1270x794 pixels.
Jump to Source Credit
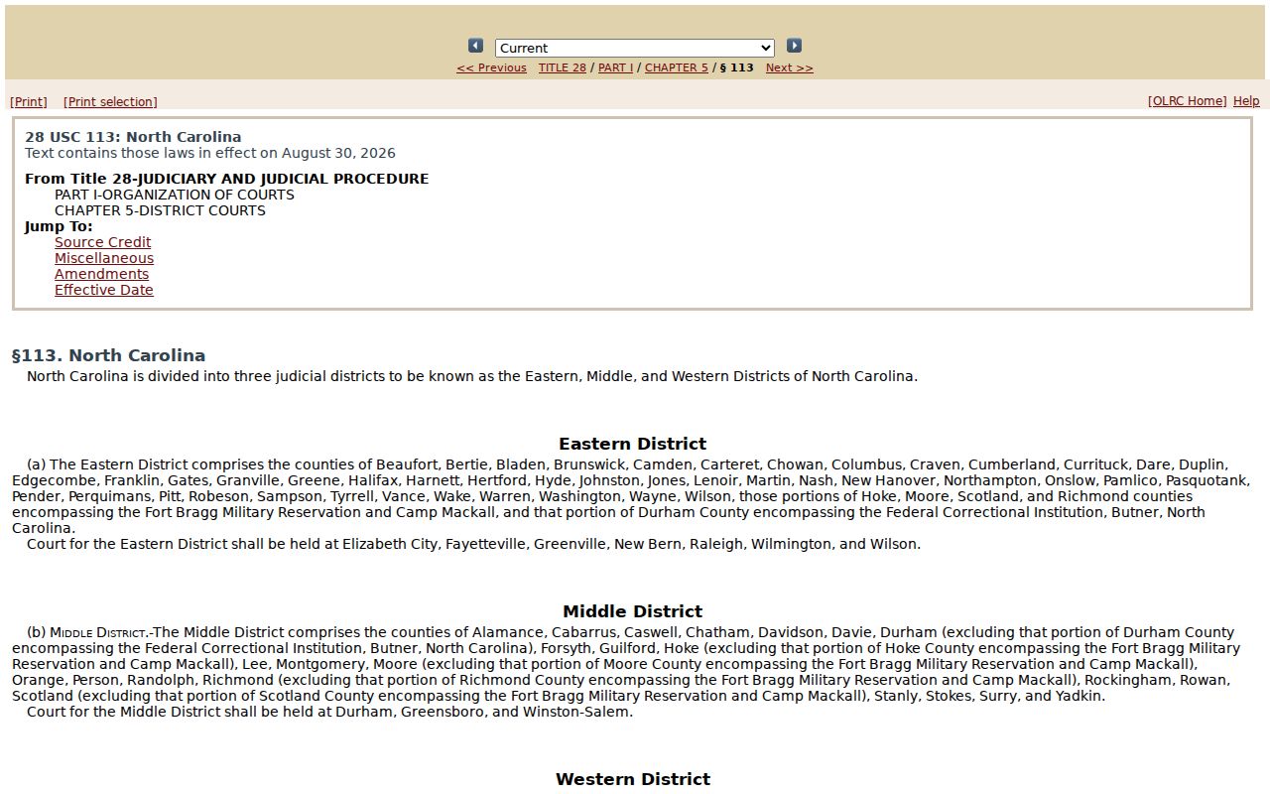(x=103, y=242)
